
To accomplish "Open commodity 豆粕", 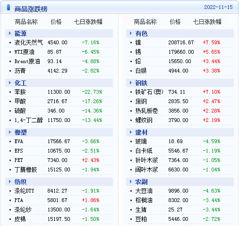I will click(141, 219).
